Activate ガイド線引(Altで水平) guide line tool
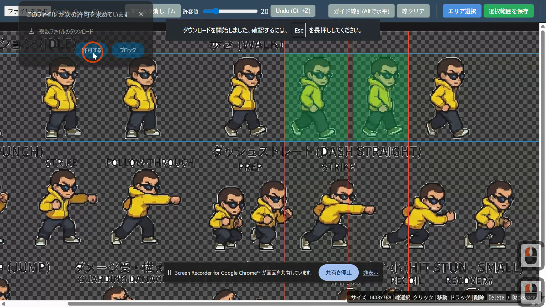 click(361, 11)
